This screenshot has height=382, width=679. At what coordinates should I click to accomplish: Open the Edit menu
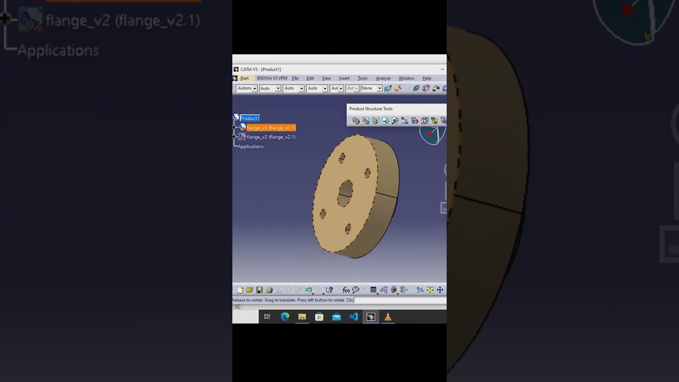click(310, 78)
